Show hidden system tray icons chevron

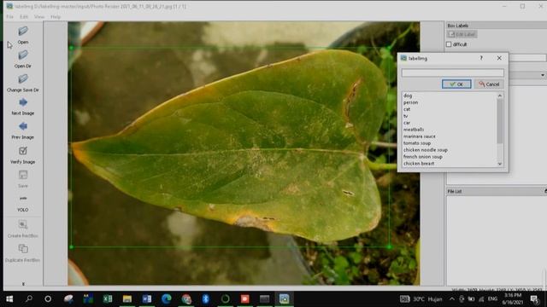point(452,298)
